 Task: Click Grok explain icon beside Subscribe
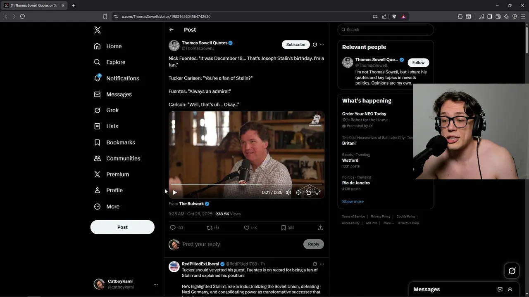click(x=315, y=45)
